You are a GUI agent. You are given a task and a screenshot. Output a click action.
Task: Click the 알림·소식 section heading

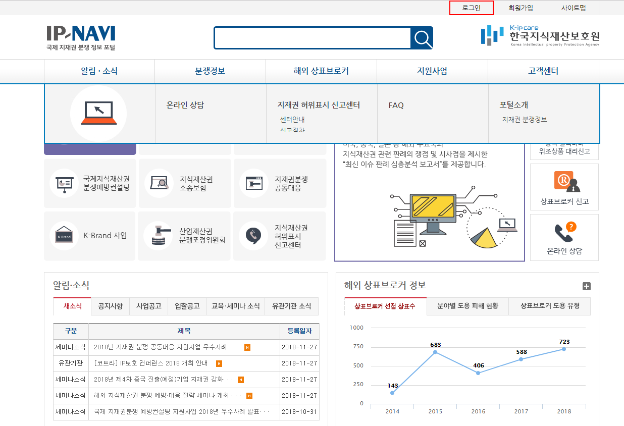point(71,285)
